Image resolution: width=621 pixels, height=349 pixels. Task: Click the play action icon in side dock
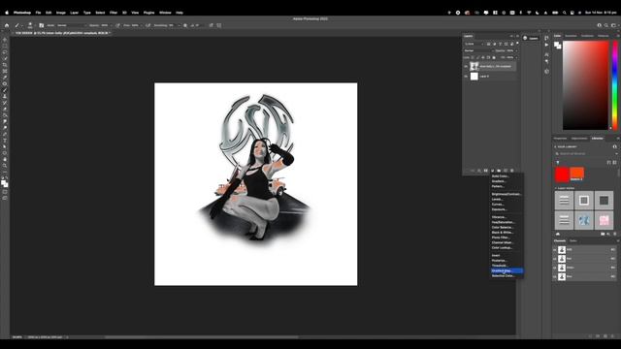(546, 45)
